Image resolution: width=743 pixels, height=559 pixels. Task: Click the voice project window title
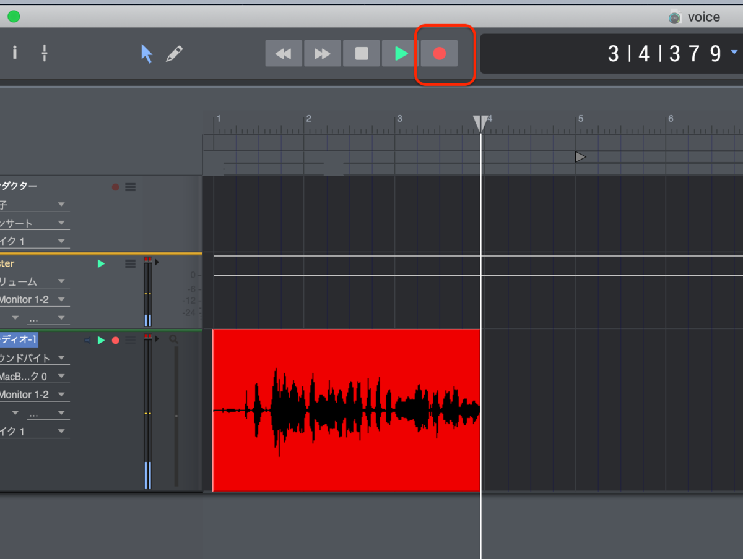[704, 17]
